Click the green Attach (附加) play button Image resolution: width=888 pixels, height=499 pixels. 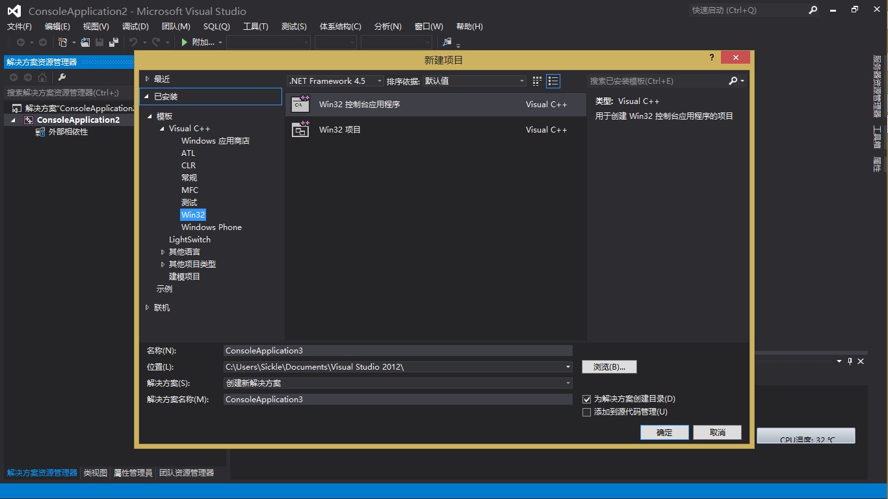tap(185, 42)
